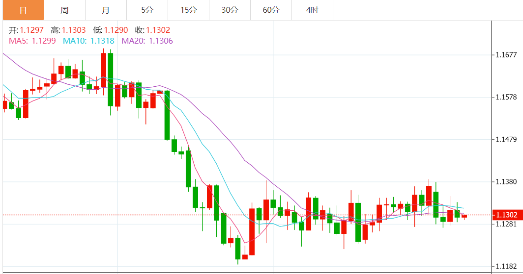Click the 1.1479 price axis label
The width and height of the screenshot is (523, 274).
[x=506, y=140]
